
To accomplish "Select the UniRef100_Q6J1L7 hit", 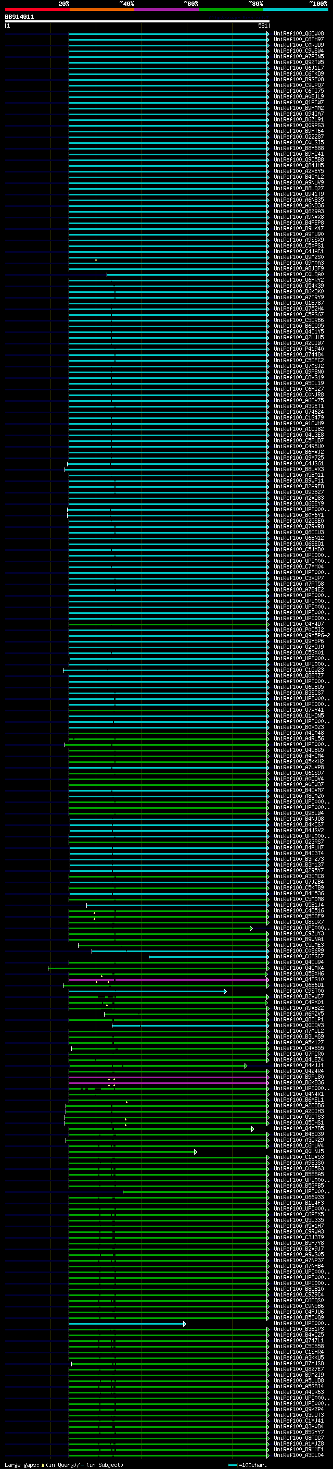I will tap(298, 68).
